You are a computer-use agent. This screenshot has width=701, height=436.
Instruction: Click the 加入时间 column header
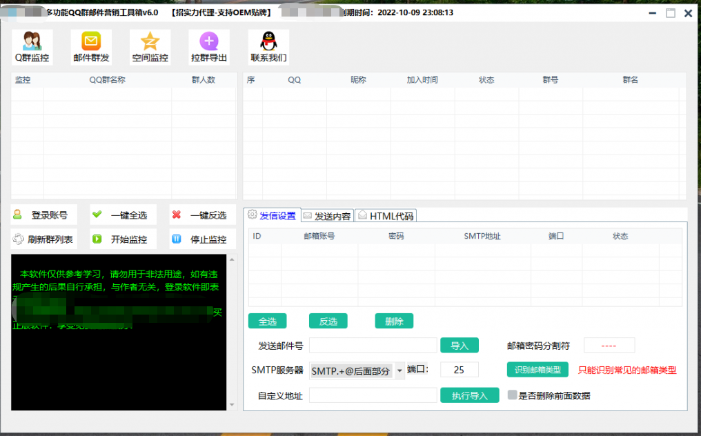pos(422,79)
